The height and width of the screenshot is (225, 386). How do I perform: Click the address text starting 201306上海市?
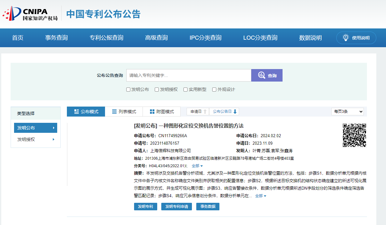point(219,158)
